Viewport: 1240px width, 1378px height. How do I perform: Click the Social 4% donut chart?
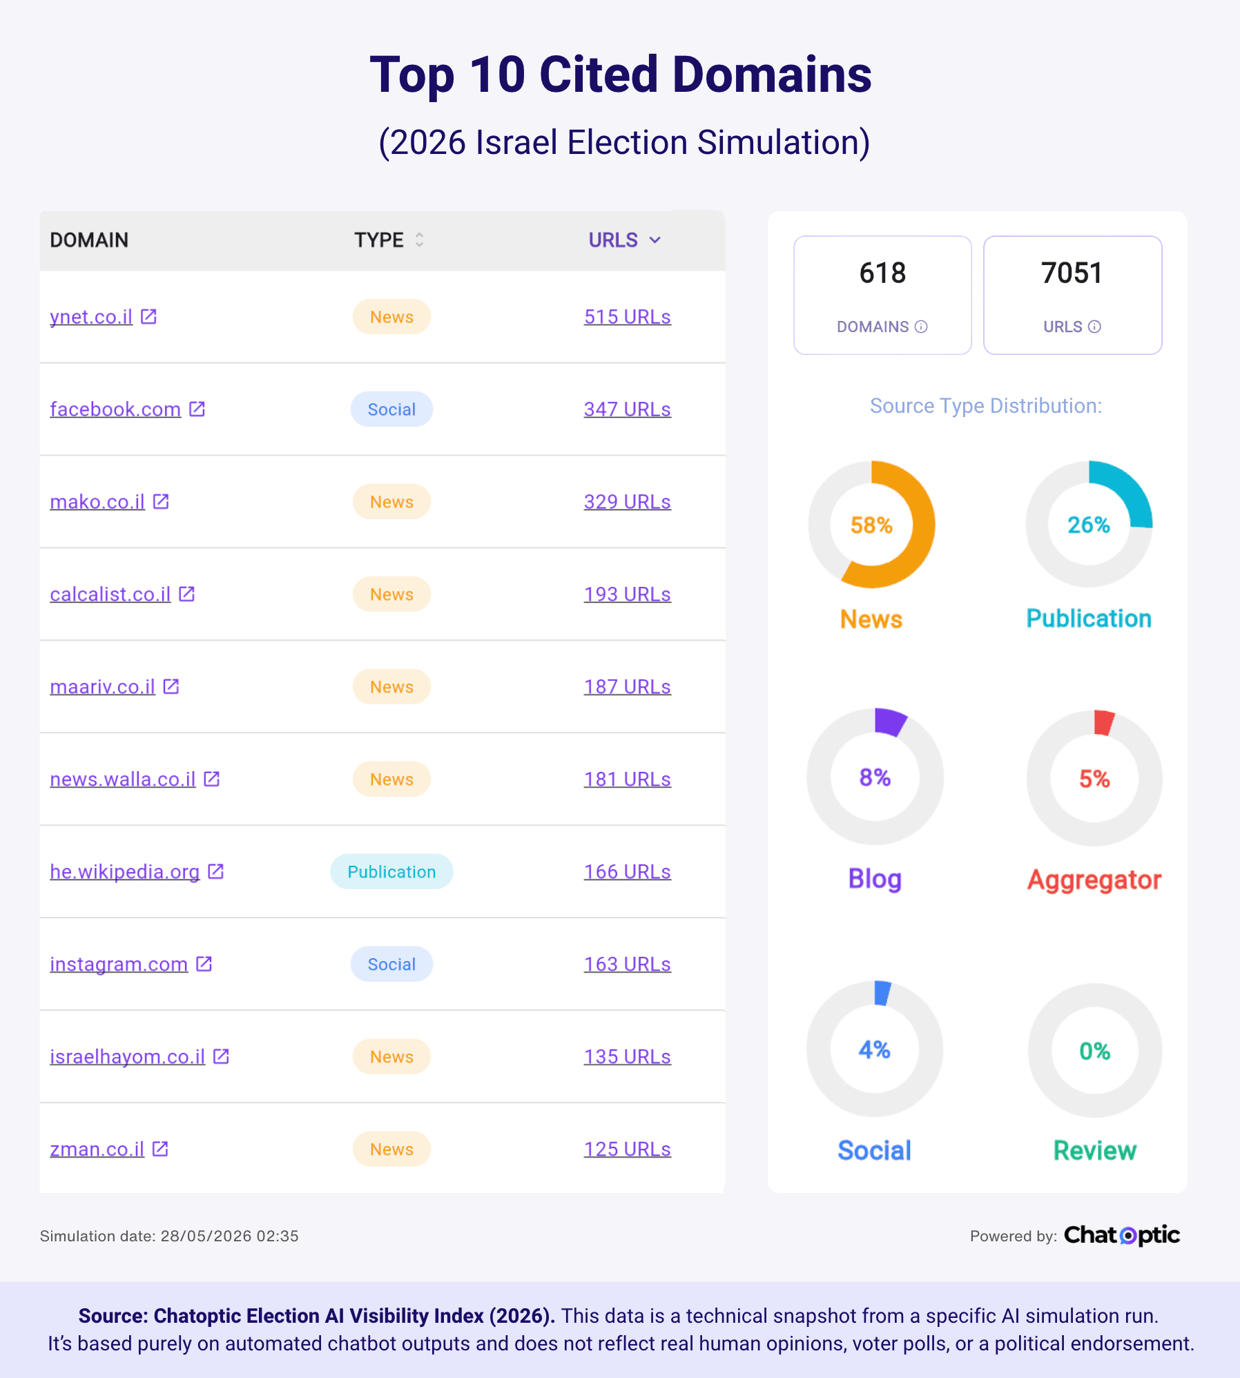875,1049
